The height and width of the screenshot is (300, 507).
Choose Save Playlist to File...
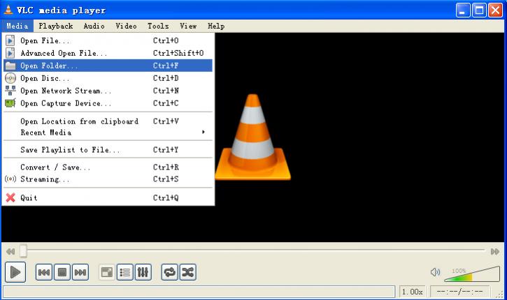tap(108, 150)
